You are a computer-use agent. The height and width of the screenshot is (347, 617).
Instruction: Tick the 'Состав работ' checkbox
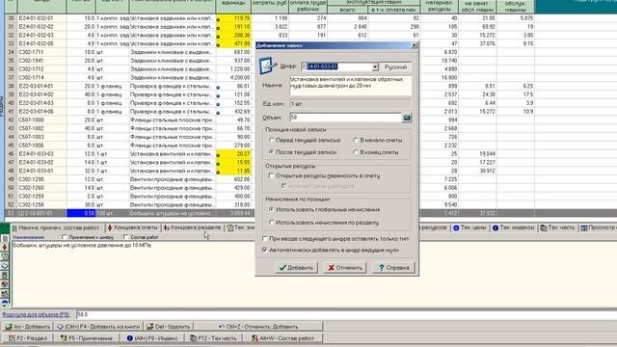pos(125,237)
